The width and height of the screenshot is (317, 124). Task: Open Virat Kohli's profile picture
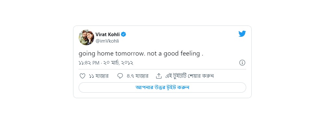pyautogui.click(x=86, y=37)
